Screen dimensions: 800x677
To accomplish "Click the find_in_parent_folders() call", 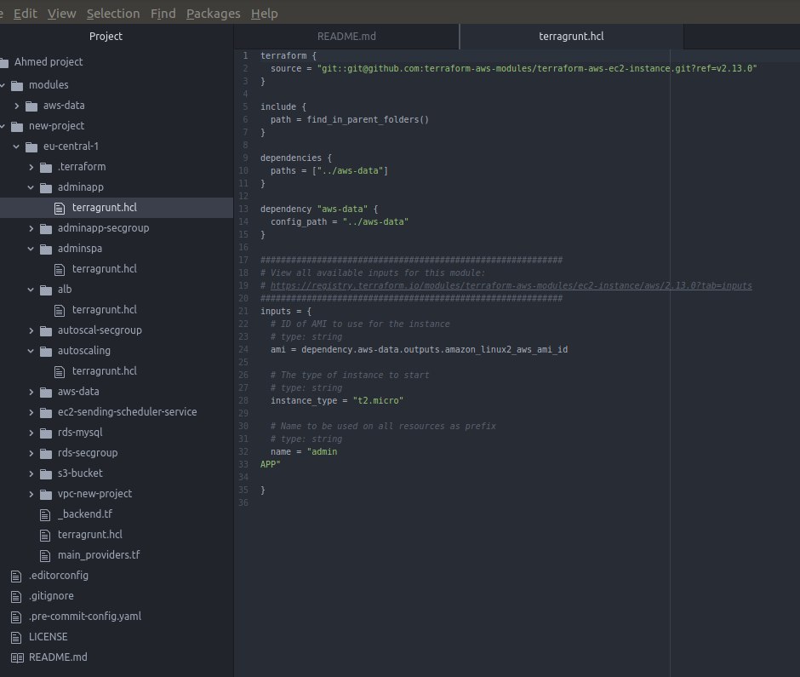I will pyautogui.click(x=368, y=119).
